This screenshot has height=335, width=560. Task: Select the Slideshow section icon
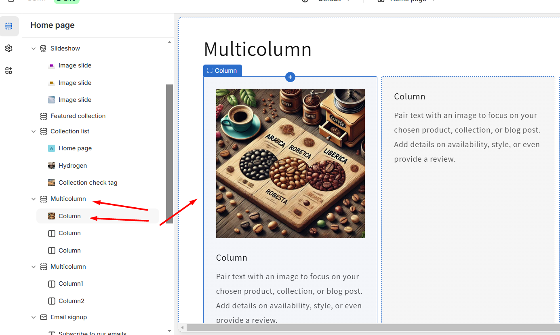click(44, 48)
